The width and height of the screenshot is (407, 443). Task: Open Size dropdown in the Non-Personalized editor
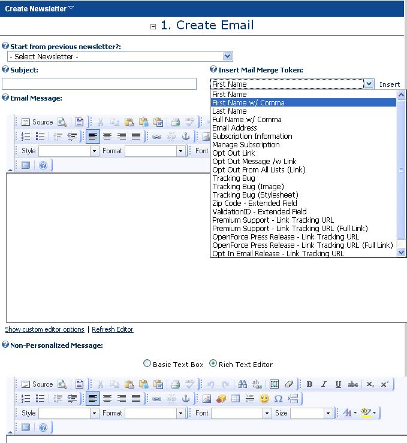328,413
